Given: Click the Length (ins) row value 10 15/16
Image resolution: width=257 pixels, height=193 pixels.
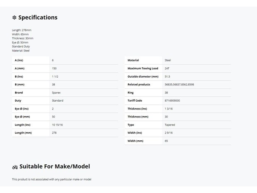Looking at the screenshot, I should pyautogui.click(x=57, y=125).
